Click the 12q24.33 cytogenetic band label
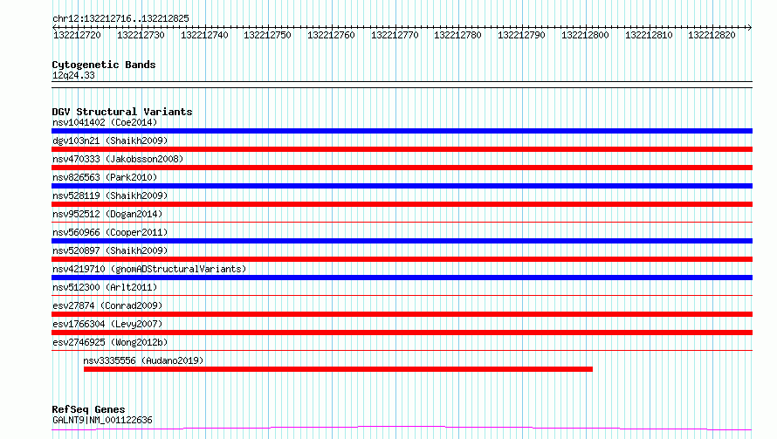The image size is (777, 439). click(73, 75)
